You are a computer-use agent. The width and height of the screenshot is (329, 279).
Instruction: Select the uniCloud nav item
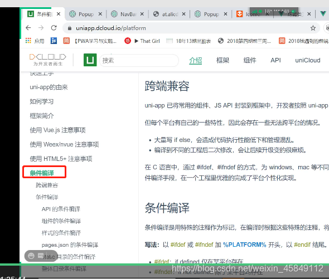click(x=308, y=60)
